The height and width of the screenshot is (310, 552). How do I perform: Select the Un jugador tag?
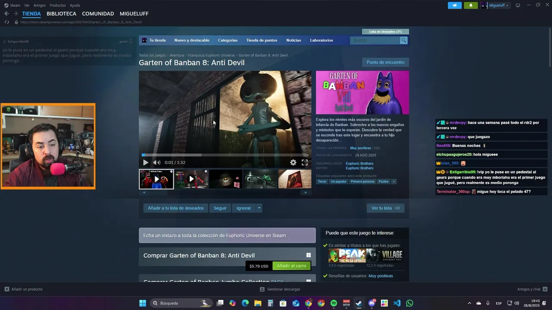[x=339, y=182]
